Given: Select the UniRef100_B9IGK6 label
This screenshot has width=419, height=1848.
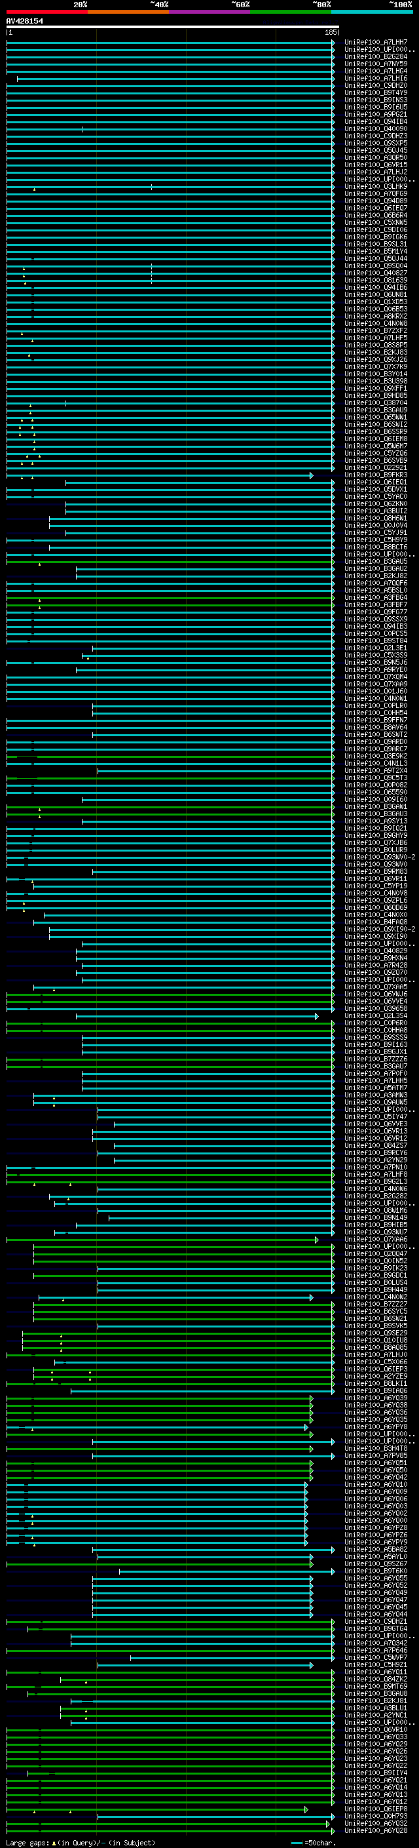Looking at the screenshot, I should coord(376,237).
